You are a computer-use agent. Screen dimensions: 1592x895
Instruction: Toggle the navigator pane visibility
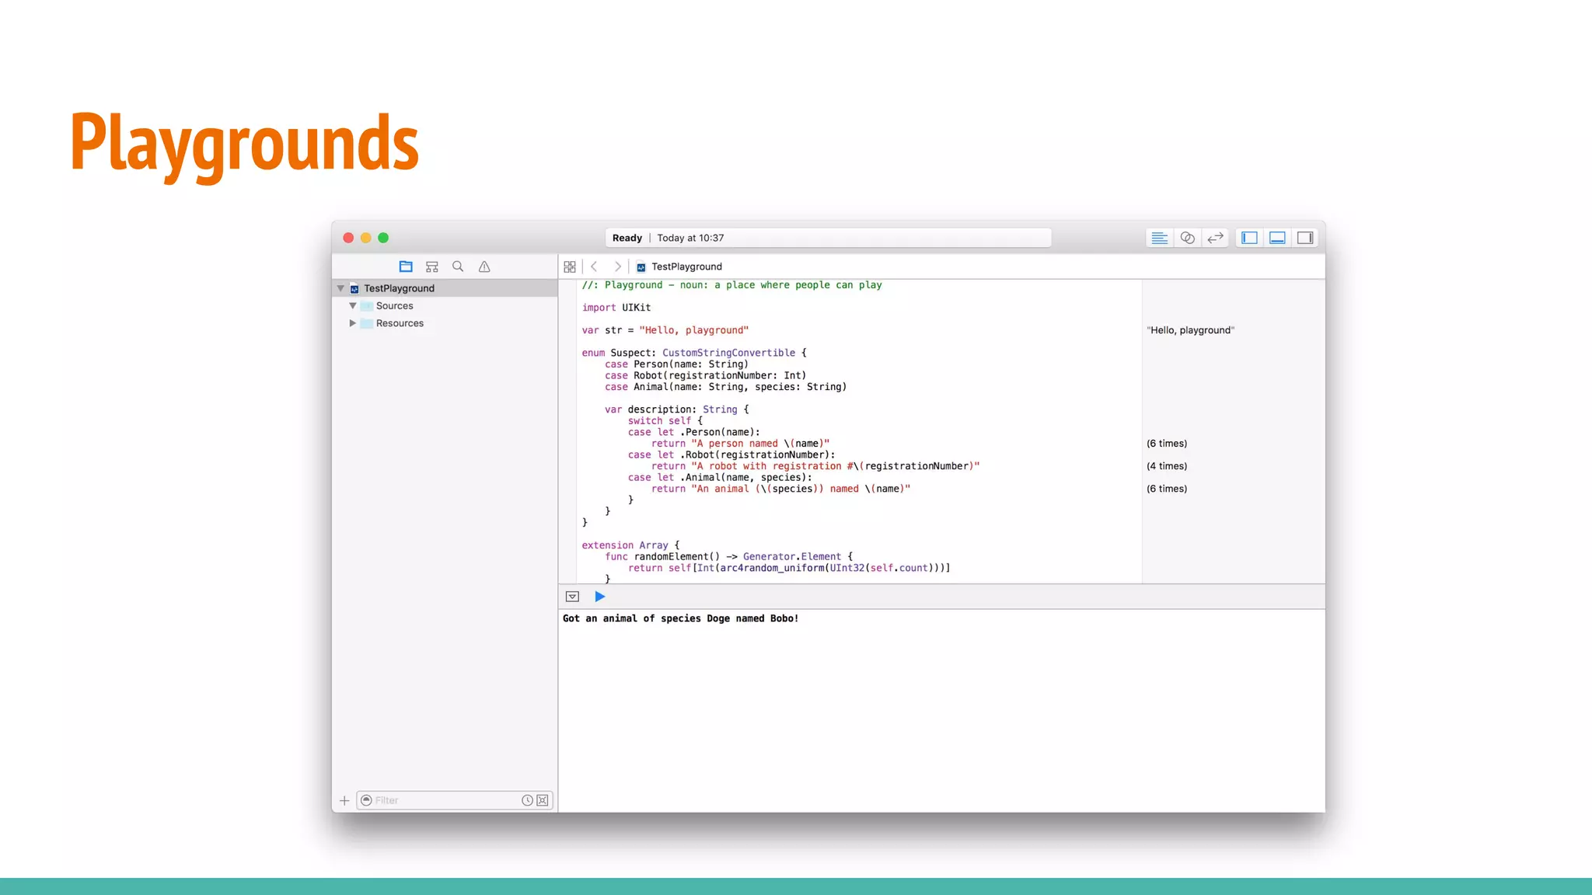point(1249,238)
